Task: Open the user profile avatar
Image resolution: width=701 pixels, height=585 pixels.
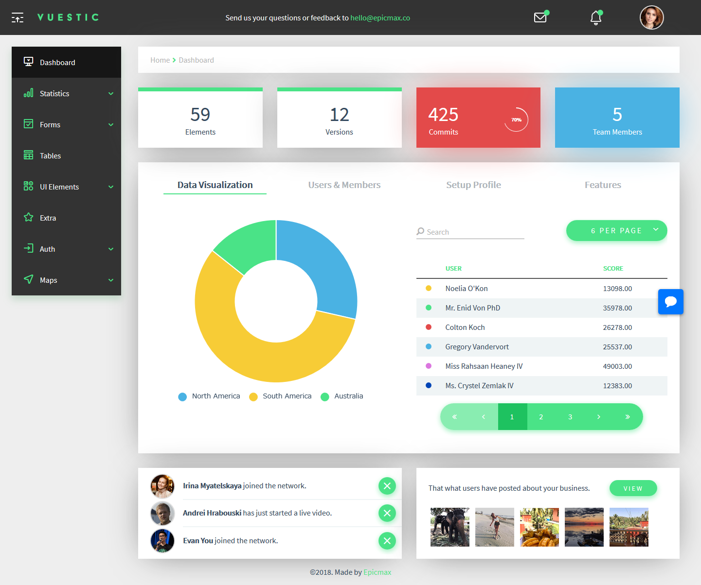Action: pyautogui.click(x=652, y=17)
